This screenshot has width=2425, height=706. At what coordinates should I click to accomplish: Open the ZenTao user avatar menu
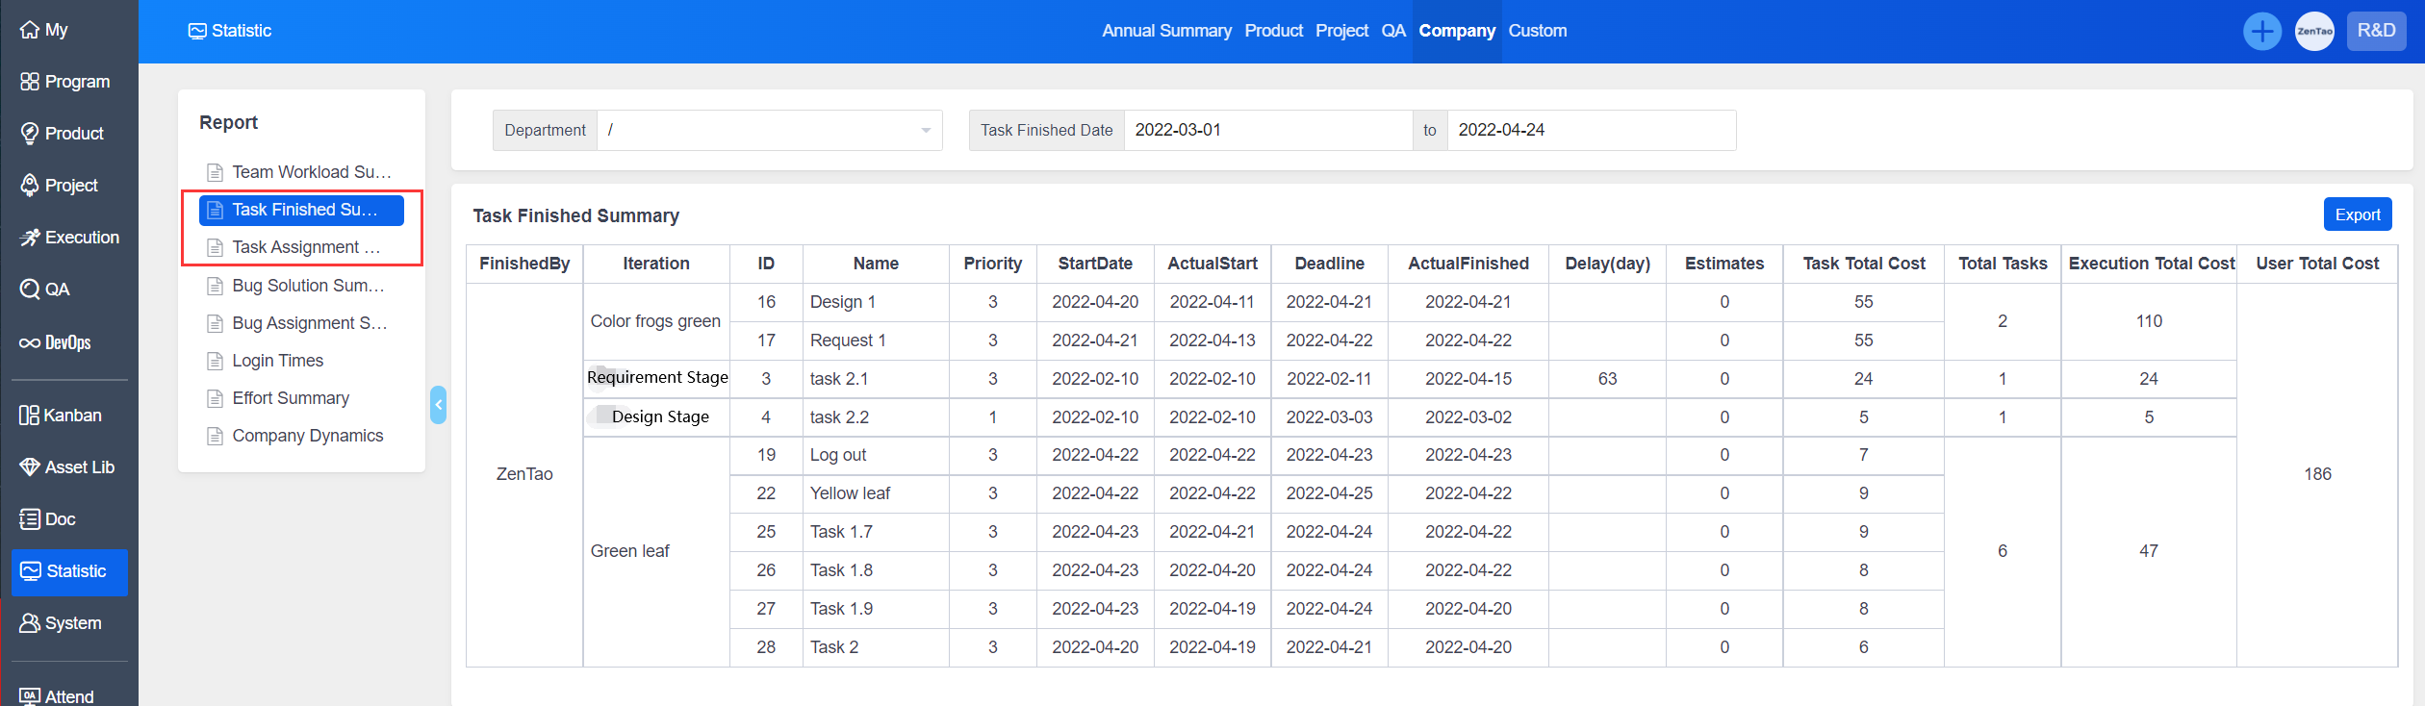point(2314,31)
